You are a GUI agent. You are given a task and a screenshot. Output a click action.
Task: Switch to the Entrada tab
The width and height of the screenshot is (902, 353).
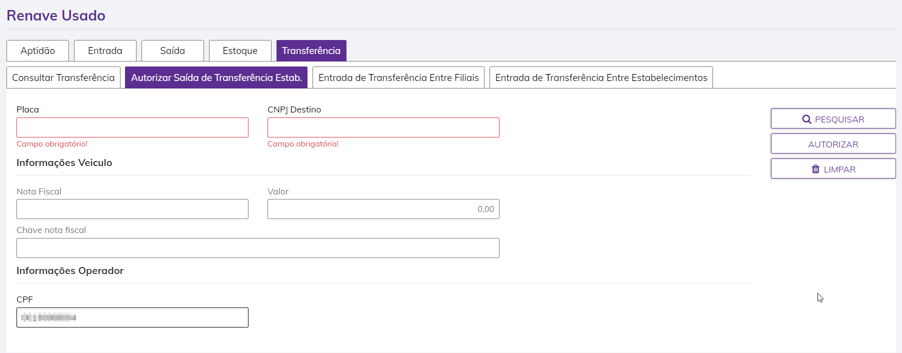[105, 50]
